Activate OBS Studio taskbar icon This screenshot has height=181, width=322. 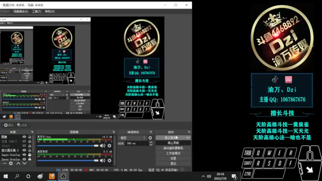pyautogui.click(x=63, y=176)
